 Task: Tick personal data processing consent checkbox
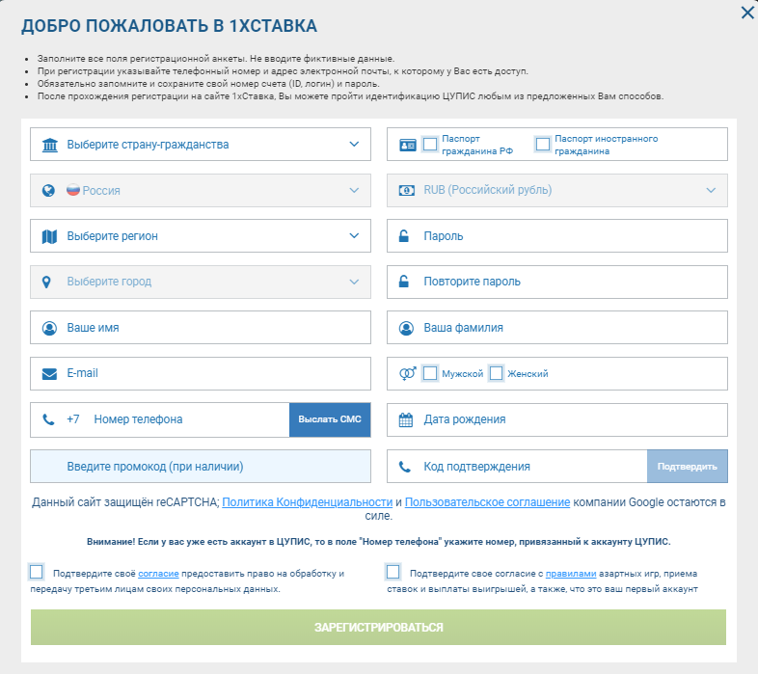tap(37, 572)
